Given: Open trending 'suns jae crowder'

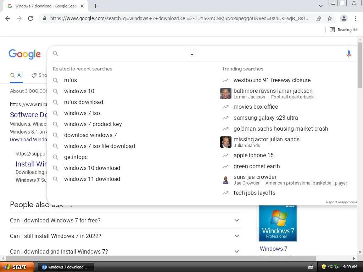Looking at the screenshot, I should point(255,177).
